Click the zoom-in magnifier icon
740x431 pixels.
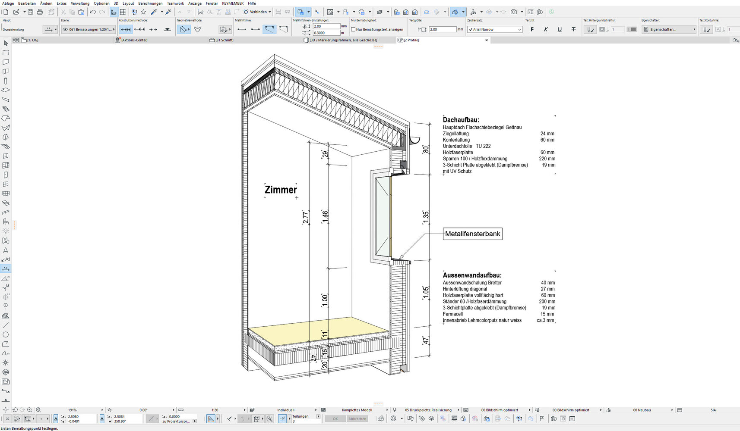30,410
